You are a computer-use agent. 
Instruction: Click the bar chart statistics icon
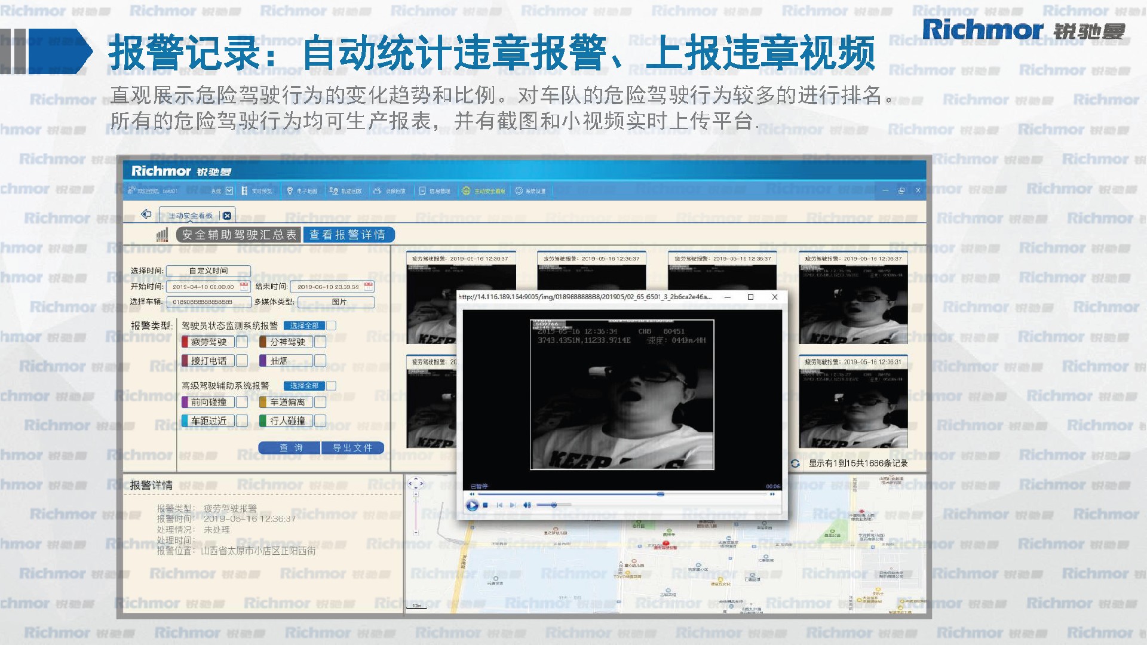tap(162, 235)
